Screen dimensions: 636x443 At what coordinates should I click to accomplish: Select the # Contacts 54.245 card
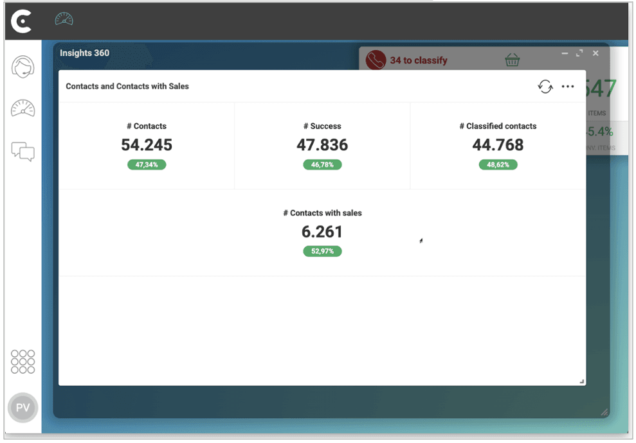147,145
